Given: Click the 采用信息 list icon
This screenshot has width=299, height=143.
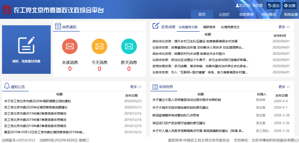Looking at the screenshot, I should [155, 87].
